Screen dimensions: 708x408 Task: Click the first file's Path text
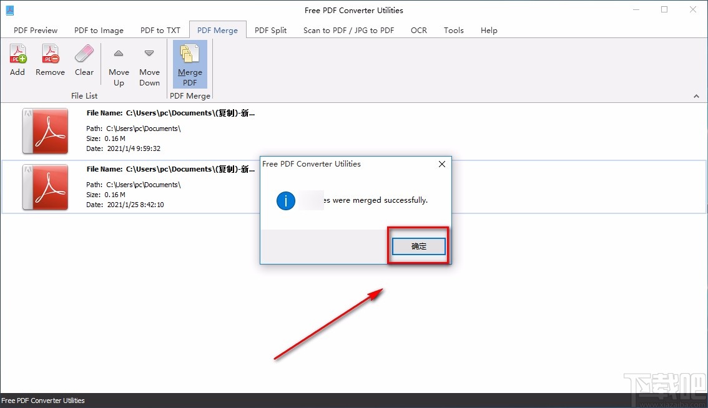[x=134, y=129]
